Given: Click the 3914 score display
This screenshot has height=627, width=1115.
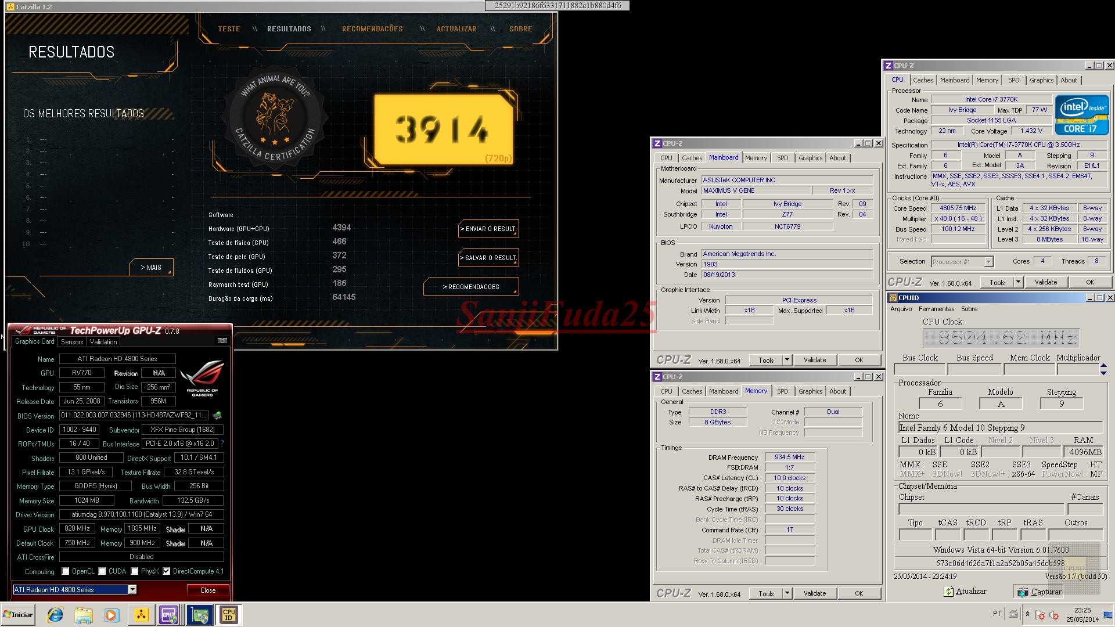Looking at the screenshot, I should (x=444, y=129).
